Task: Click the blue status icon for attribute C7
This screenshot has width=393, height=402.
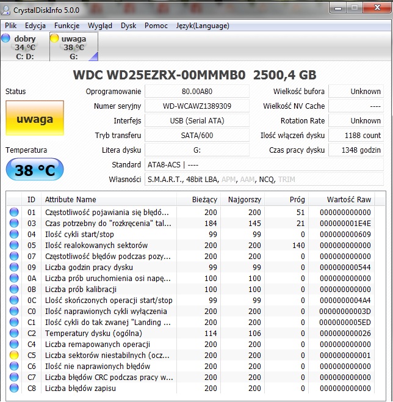Action: tap(14, 378)
